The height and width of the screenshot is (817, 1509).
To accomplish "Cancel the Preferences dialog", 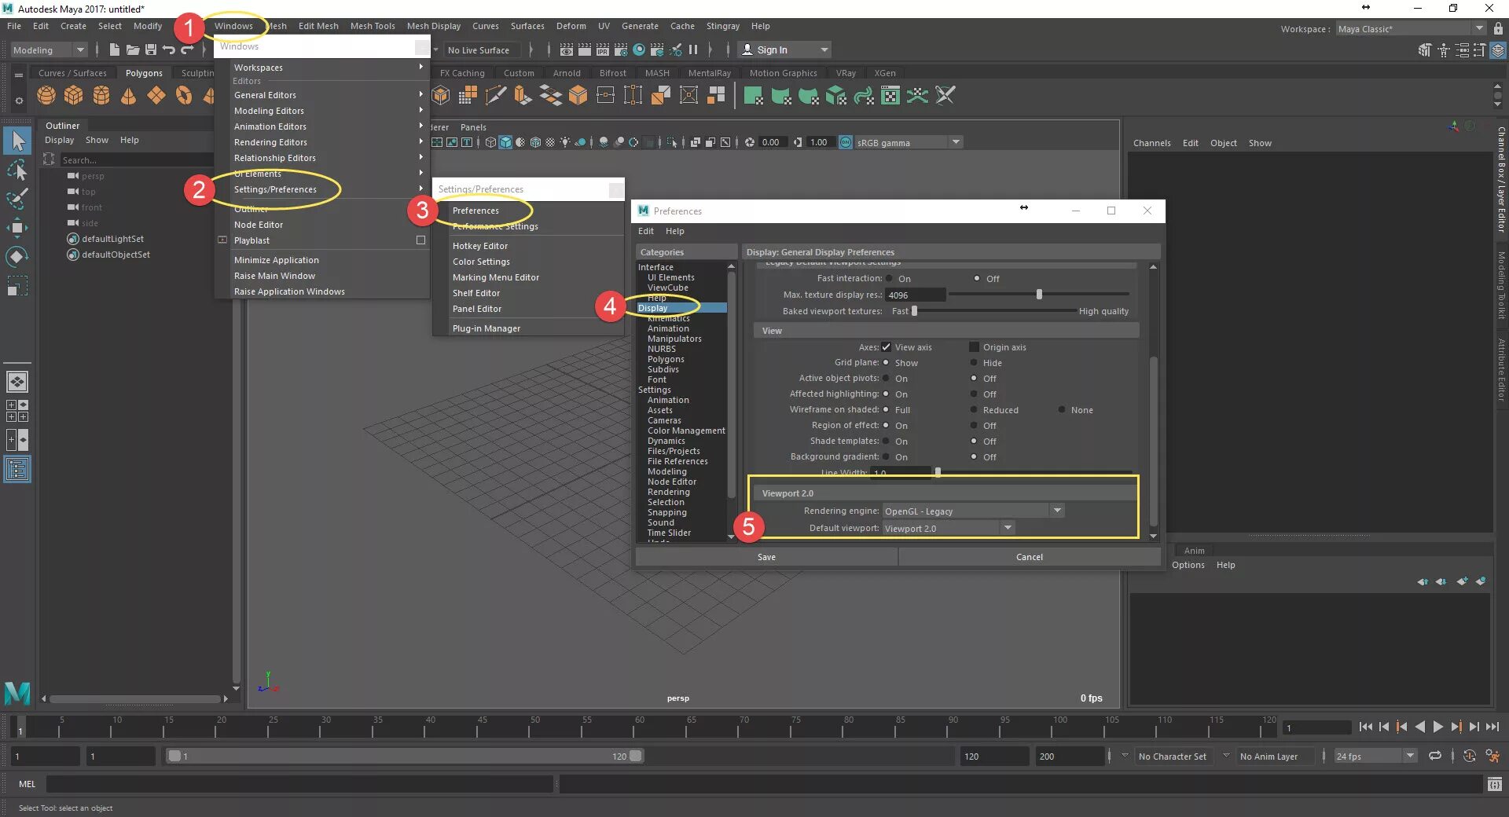I will [1030, 557].
